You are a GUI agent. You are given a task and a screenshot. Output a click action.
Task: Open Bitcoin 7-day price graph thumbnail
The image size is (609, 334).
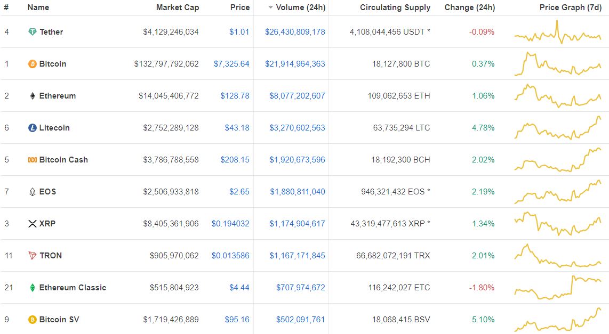click(558, 63)
